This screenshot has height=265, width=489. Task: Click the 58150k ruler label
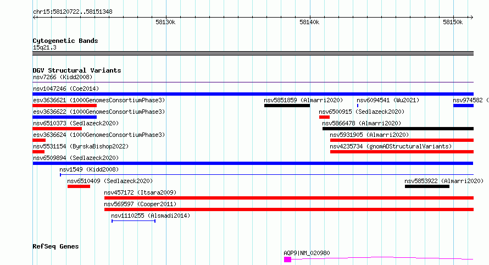pyautogui.click(x=453, y=22)
